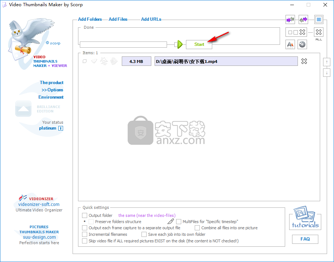Click the purple import arrow icon

click(290, 20)
